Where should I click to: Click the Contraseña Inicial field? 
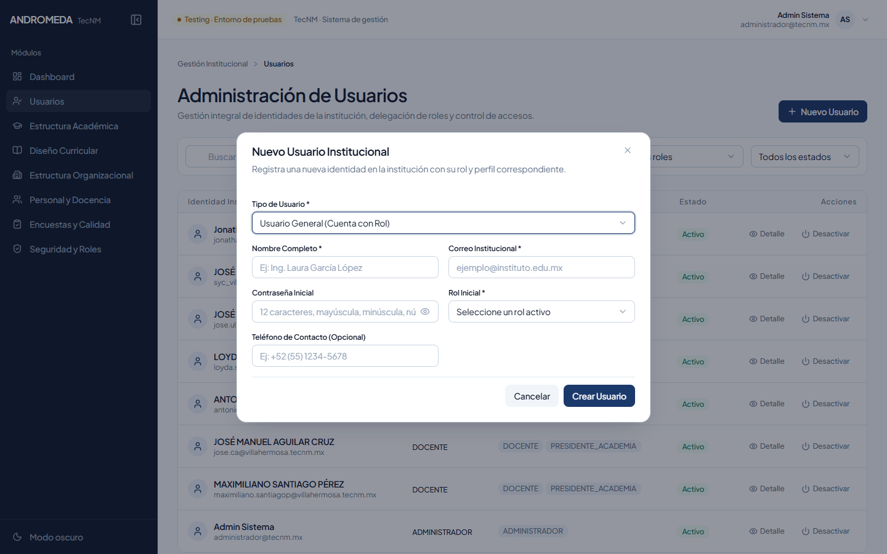click(345, 311)
